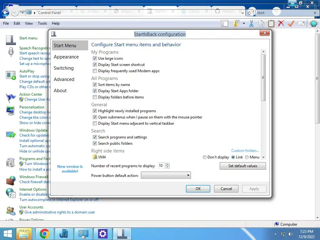Click the AutoPlay icon in Control Panel
Image resolution: width=320 pixels, height=240 pixels.
click(11, 75)
